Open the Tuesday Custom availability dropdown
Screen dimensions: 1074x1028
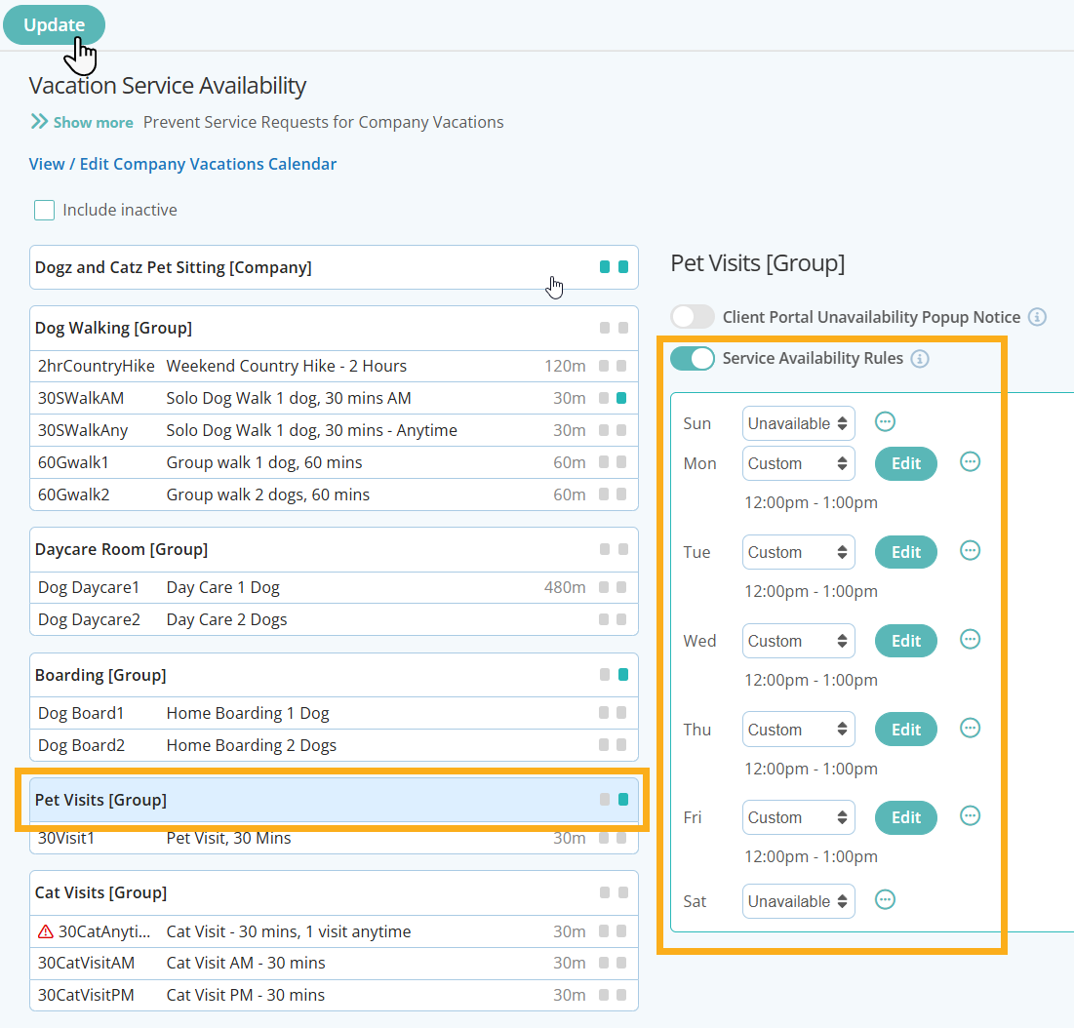click(x=798, y=552)
